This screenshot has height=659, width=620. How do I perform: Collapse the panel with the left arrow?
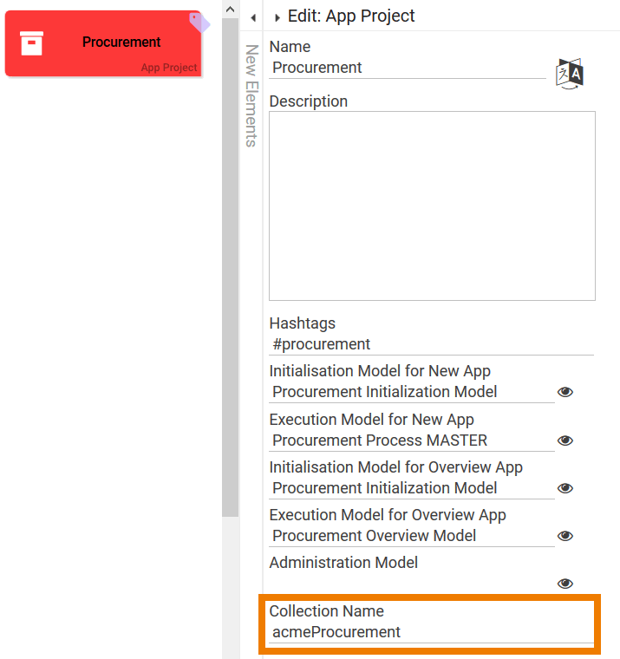[252, 17]
